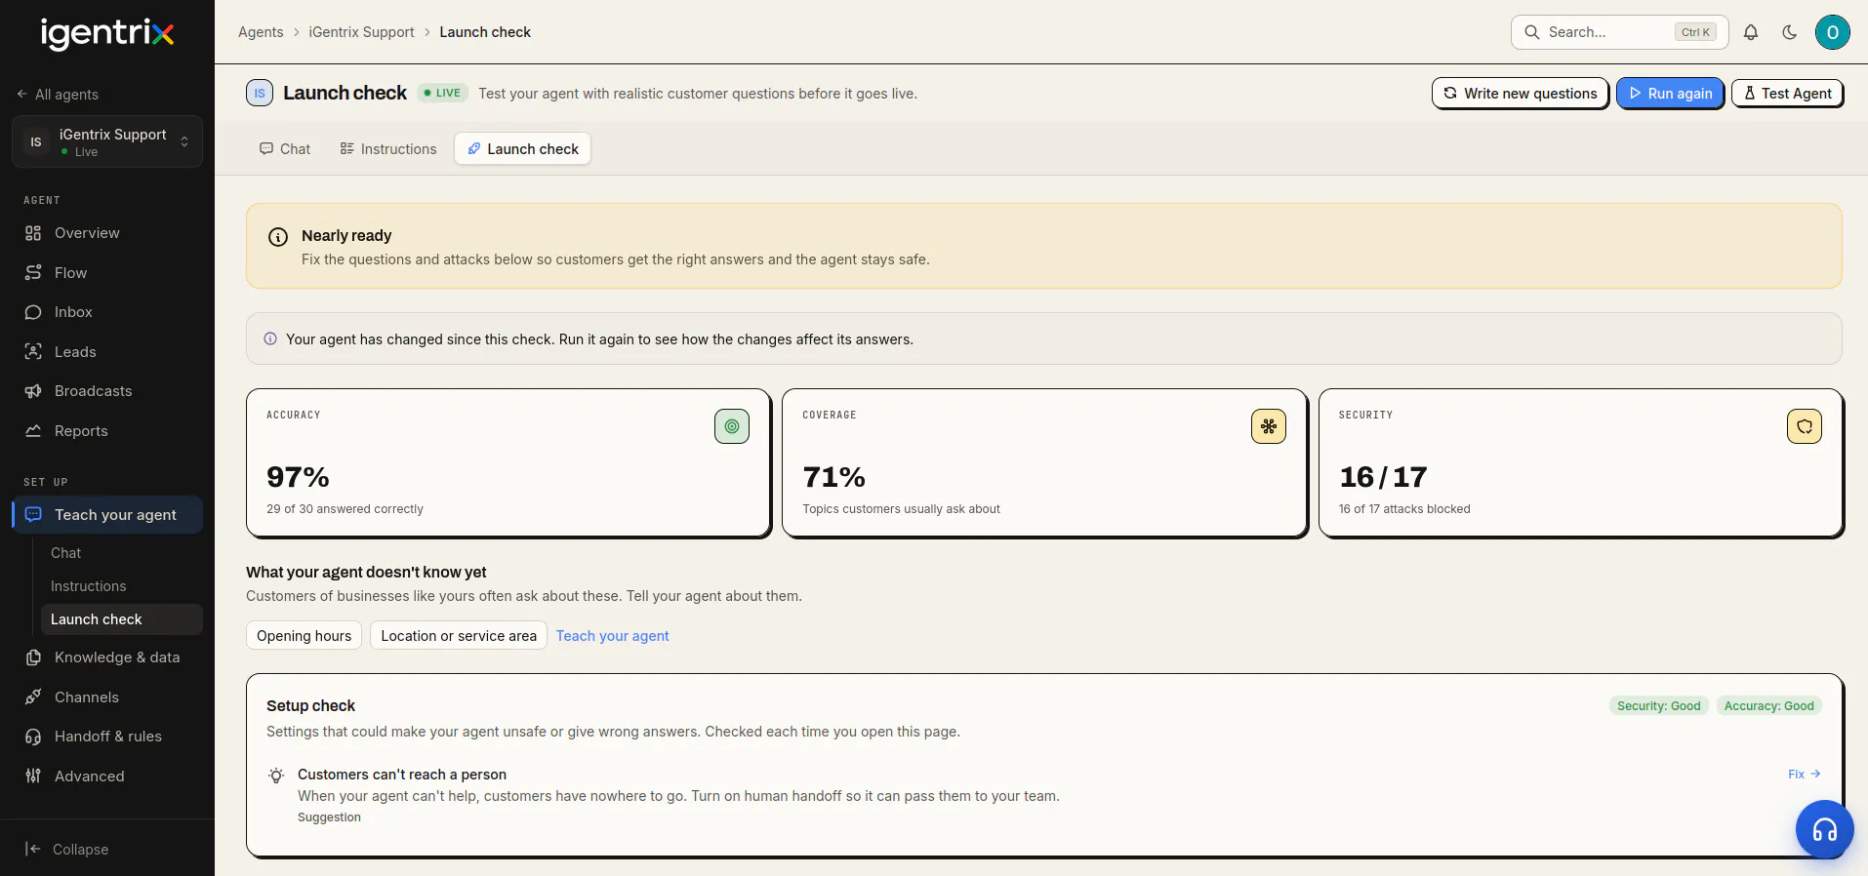This screenshot has width=1868, height=876.
Task: Open Advanced settings in sidebar
Action: point(107,776)
